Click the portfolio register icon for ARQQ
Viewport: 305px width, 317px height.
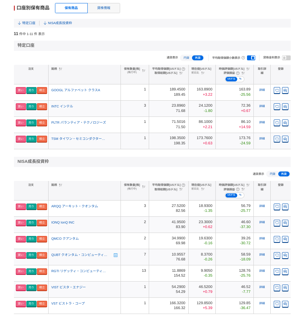285,207
